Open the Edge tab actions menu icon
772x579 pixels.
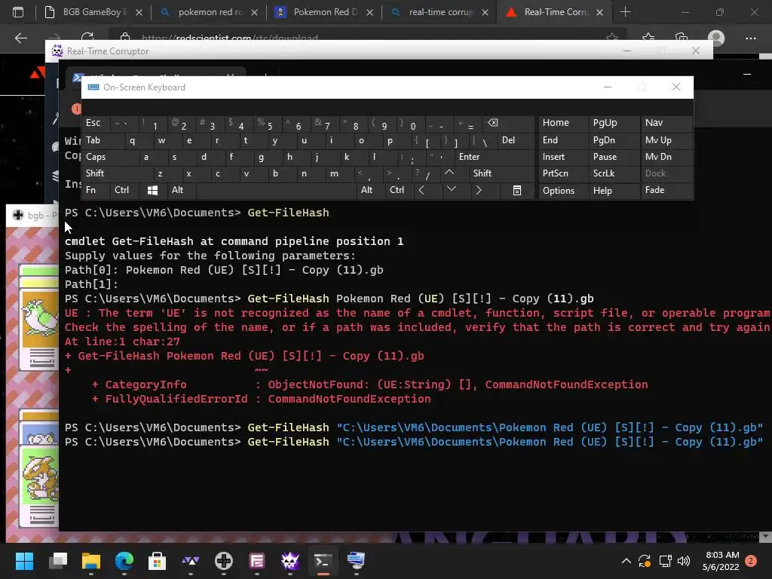click(18, 12)
